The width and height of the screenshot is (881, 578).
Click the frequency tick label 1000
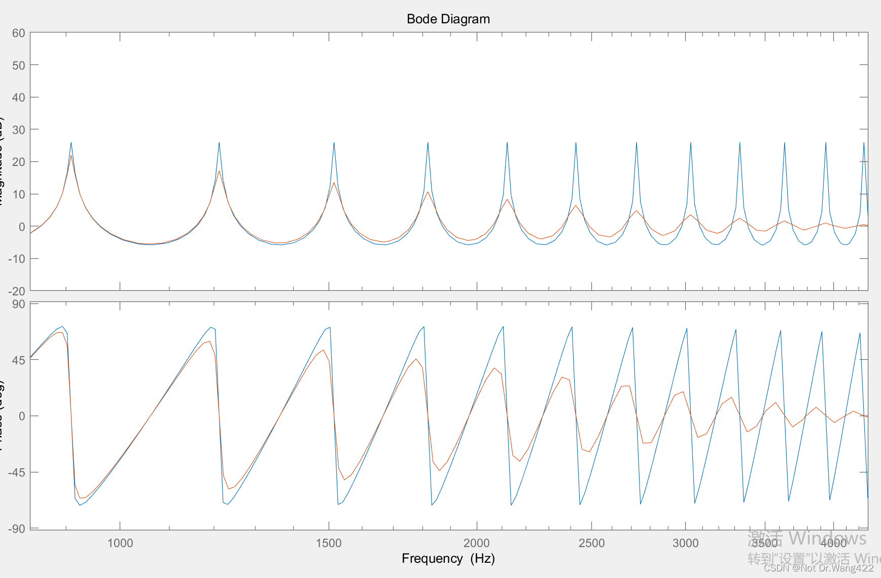click(120, 543)
